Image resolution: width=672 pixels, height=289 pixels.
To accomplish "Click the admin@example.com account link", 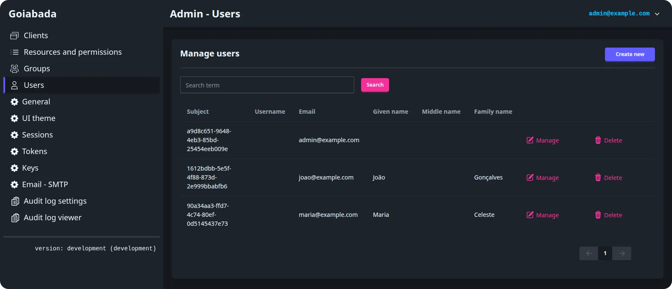I will (x=619, y=14).
